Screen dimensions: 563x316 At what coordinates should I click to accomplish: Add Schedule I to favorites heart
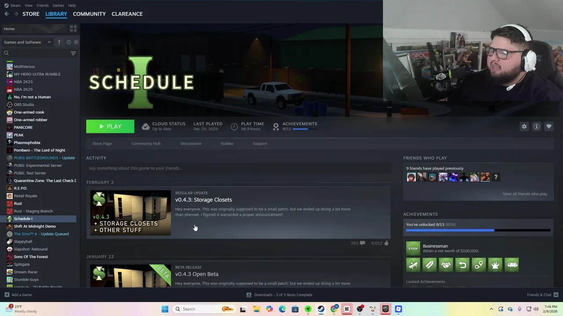click(x=548, y=126)
